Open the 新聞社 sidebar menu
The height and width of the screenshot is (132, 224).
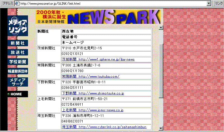[x=18, y=43]
